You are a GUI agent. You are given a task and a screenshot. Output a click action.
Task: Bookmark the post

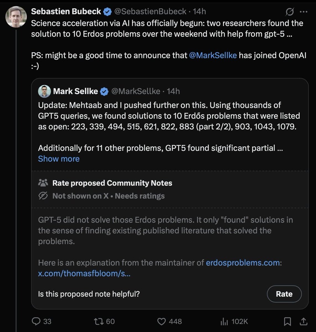287,321
